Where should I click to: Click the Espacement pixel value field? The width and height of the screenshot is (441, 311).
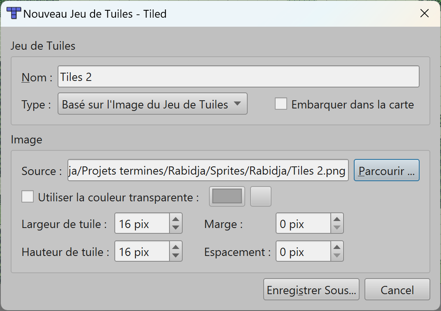point(304,251)
